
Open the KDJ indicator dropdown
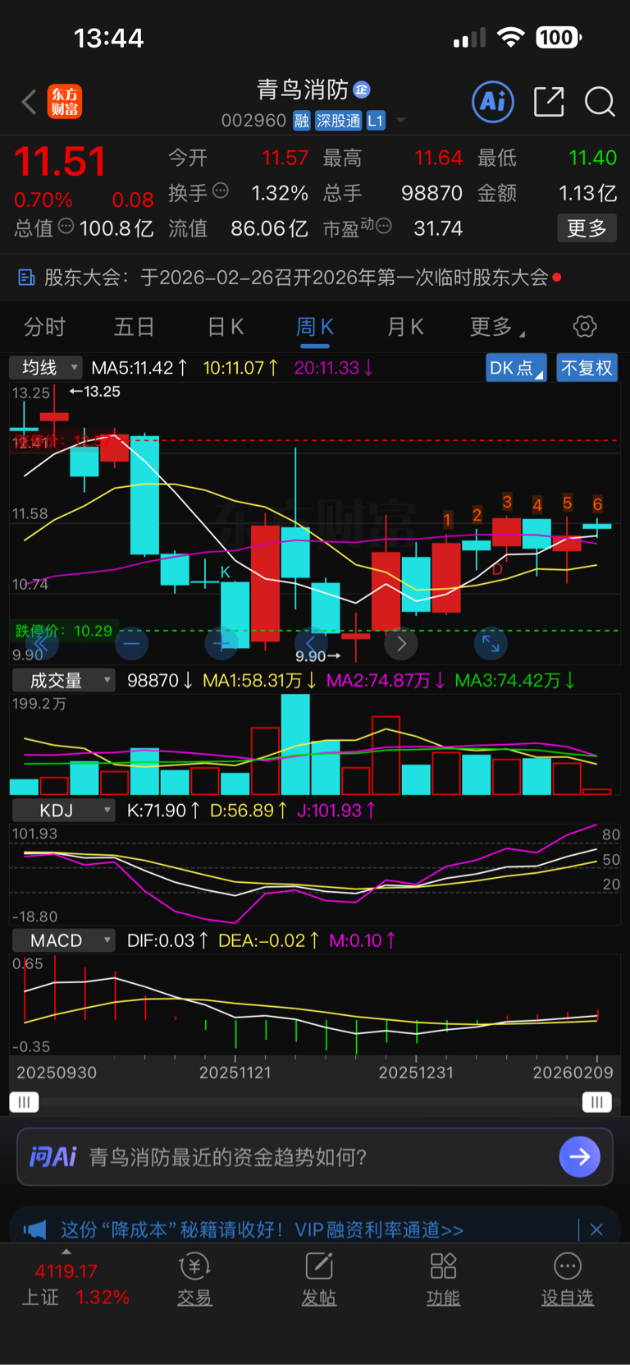point(62,811)
